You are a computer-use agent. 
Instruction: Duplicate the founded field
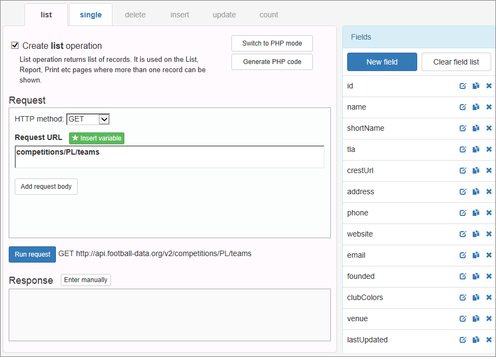(x=476, y=276)
